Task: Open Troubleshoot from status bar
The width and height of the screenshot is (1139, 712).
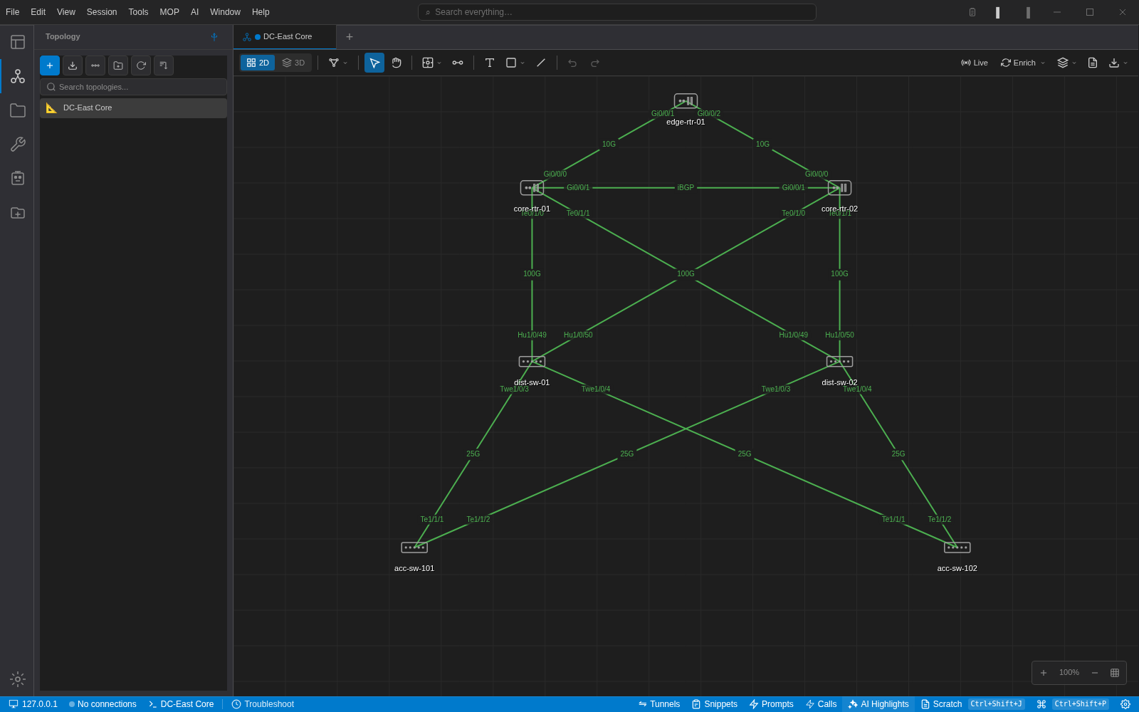Action: (263, 704)
